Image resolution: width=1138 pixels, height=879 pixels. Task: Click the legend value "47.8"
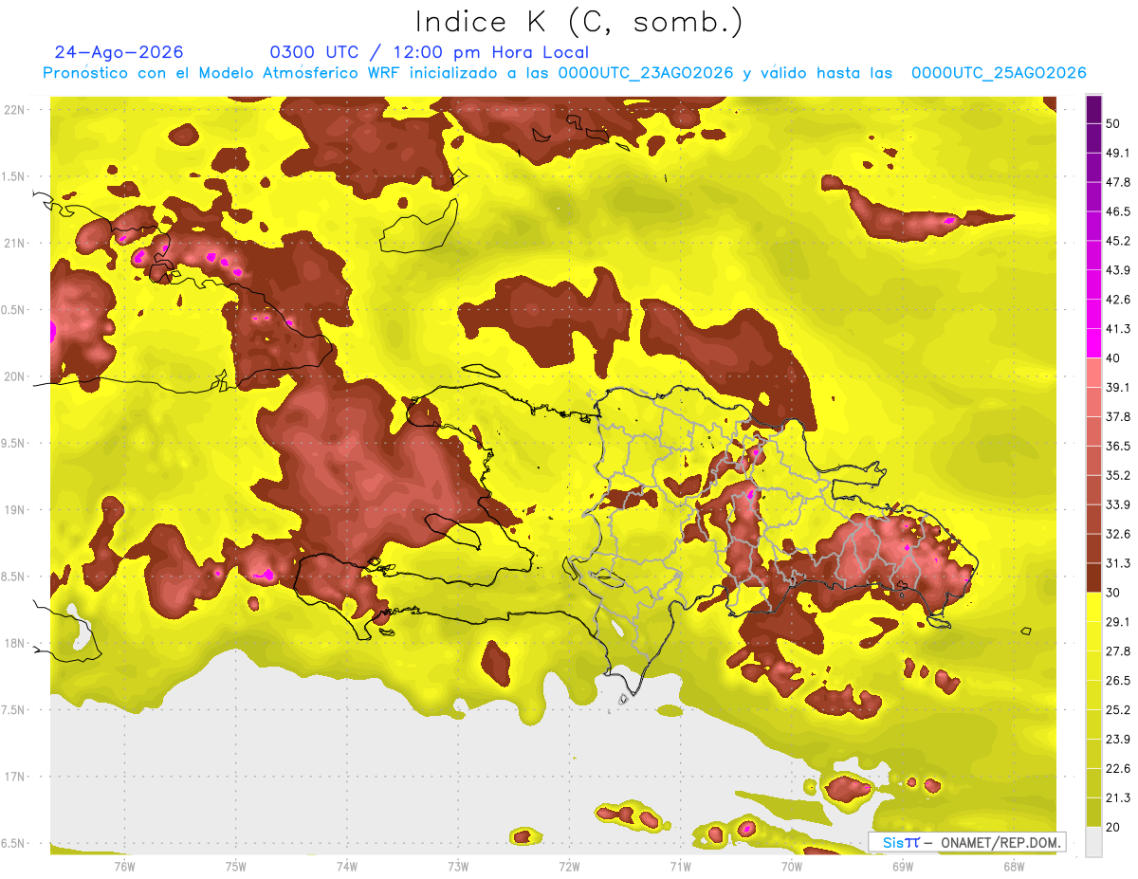click(1119, 182)
